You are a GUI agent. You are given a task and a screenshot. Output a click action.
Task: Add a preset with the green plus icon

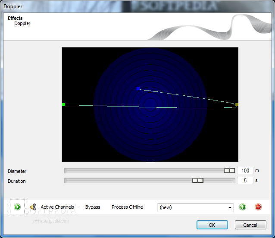[243, 207]
